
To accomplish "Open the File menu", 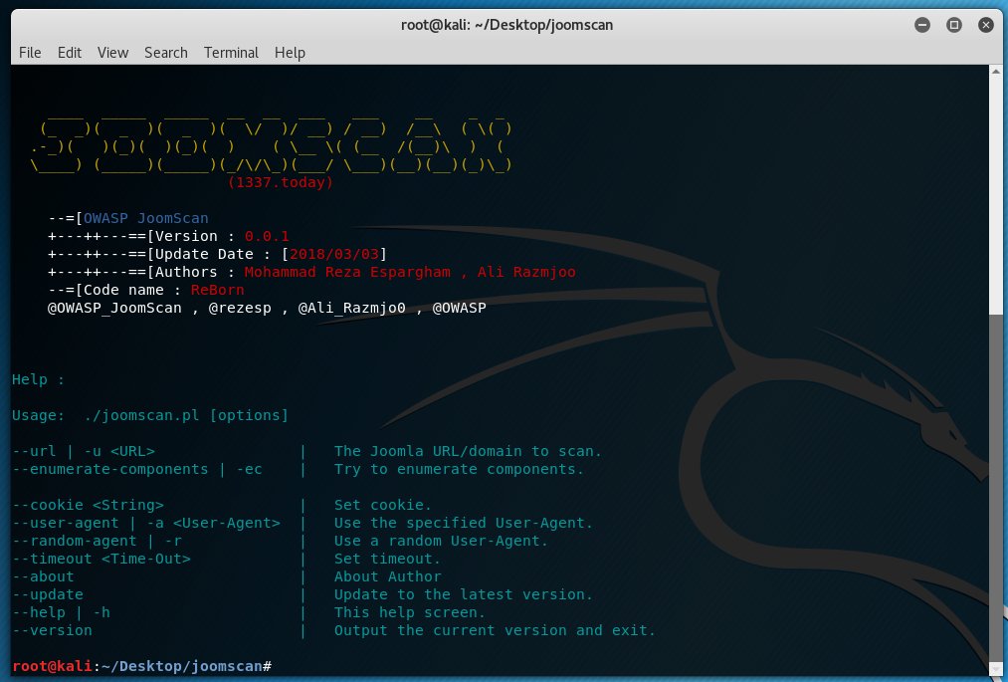I will [x=30, y=53].
